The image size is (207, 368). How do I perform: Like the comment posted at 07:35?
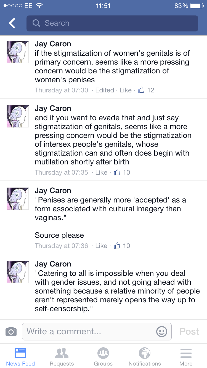tap(101, 172)
